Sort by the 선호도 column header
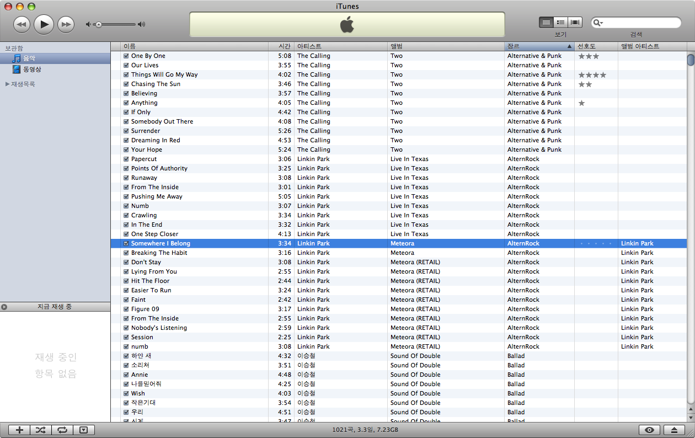Image resolution: width=695 pixels, height=438 pixels. [596, 46]
